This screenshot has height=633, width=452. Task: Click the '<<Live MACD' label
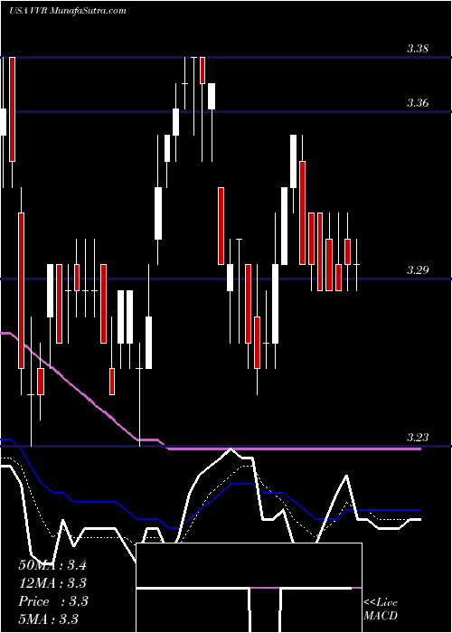click(381, 609)
